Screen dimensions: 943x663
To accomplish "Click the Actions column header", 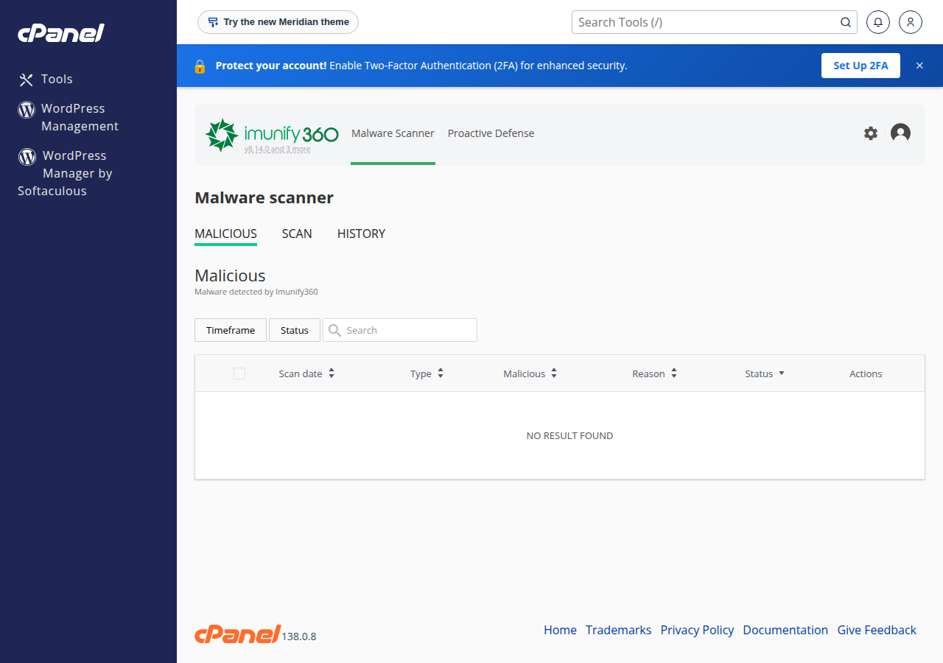I will (x=866, y=373).
